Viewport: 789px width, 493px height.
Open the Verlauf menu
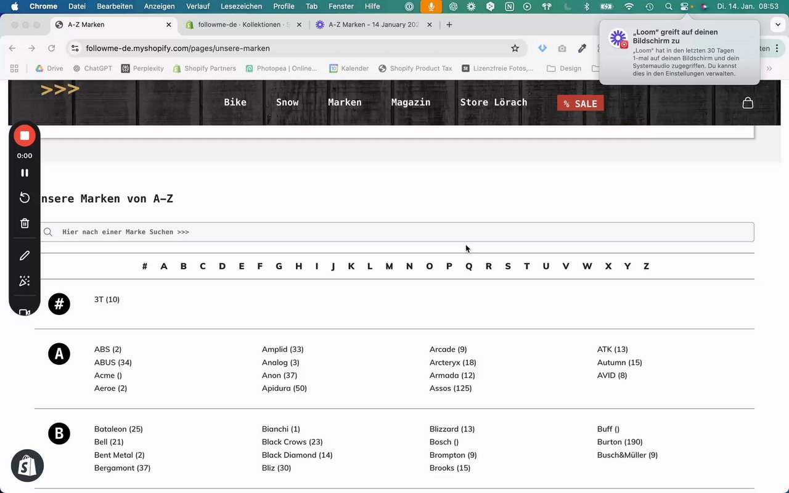pos(197,6)
